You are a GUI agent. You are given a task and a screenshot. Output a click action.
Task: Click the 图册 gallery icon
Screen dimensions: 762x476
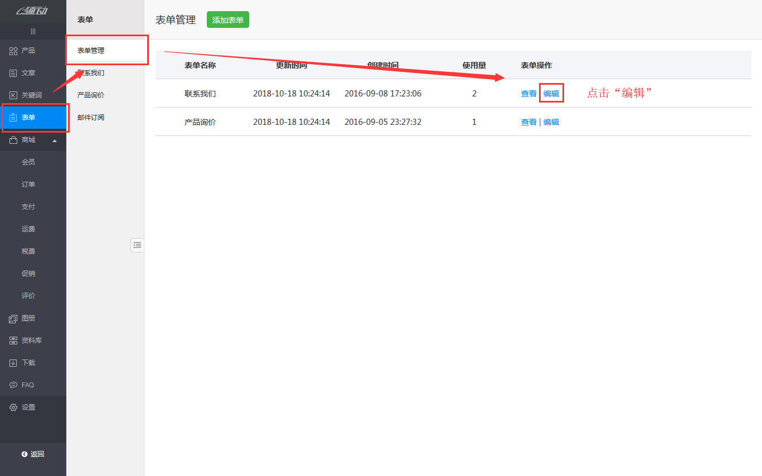(13, 318)
